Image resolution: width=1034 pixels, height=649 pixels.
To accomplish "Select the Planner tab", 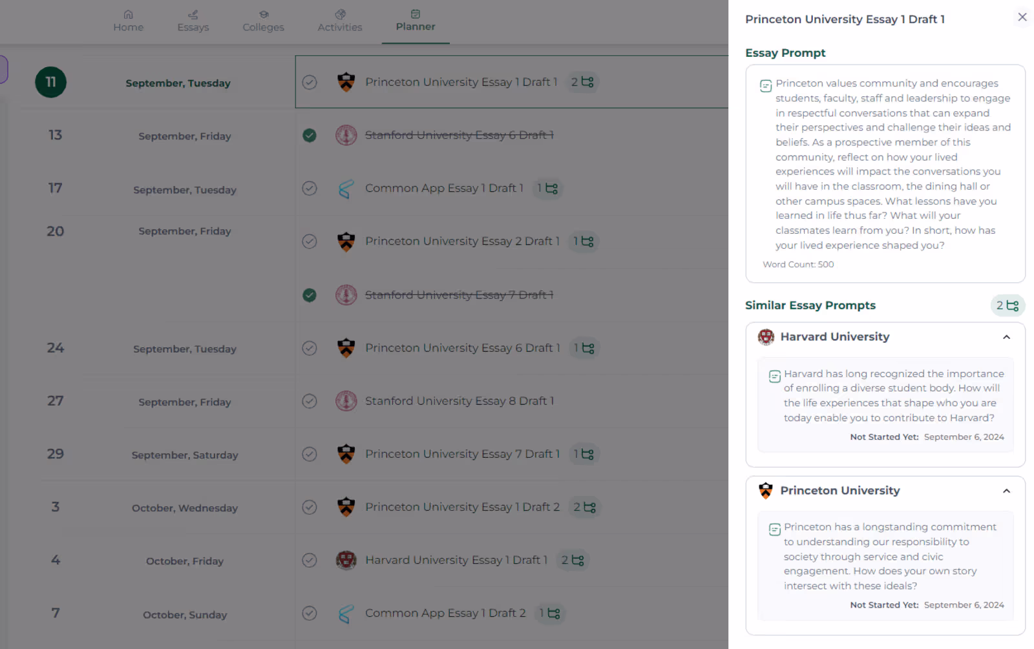I will click(x=416, y=21).
